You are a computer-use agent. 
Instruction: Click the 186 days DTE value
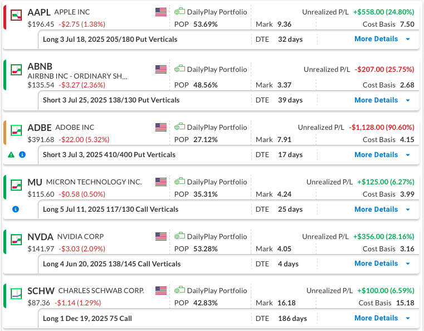click(293, 319)
